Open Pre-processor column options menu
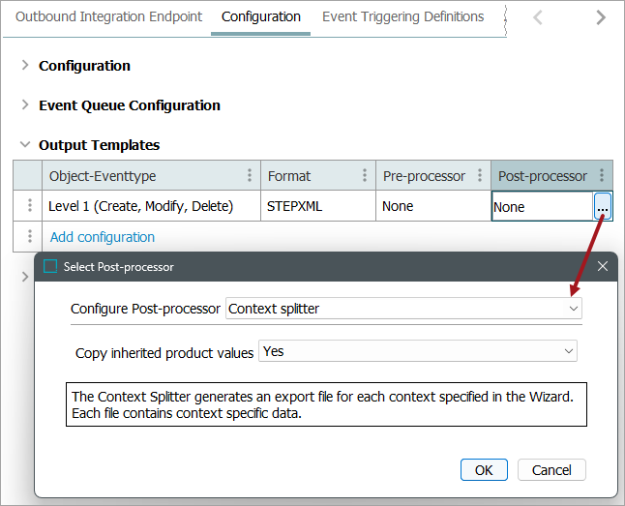This screenshot has width=625, height=506. coord(480,176)
